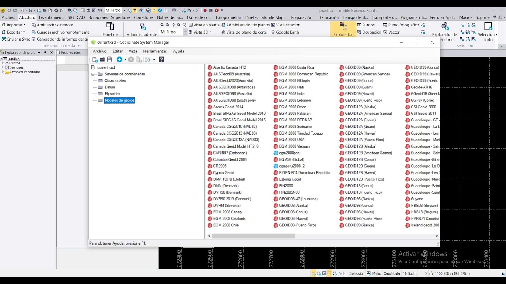The image size is (506, 284).
Task: Click the Punto fotográfico button
Action: [401, 25]
